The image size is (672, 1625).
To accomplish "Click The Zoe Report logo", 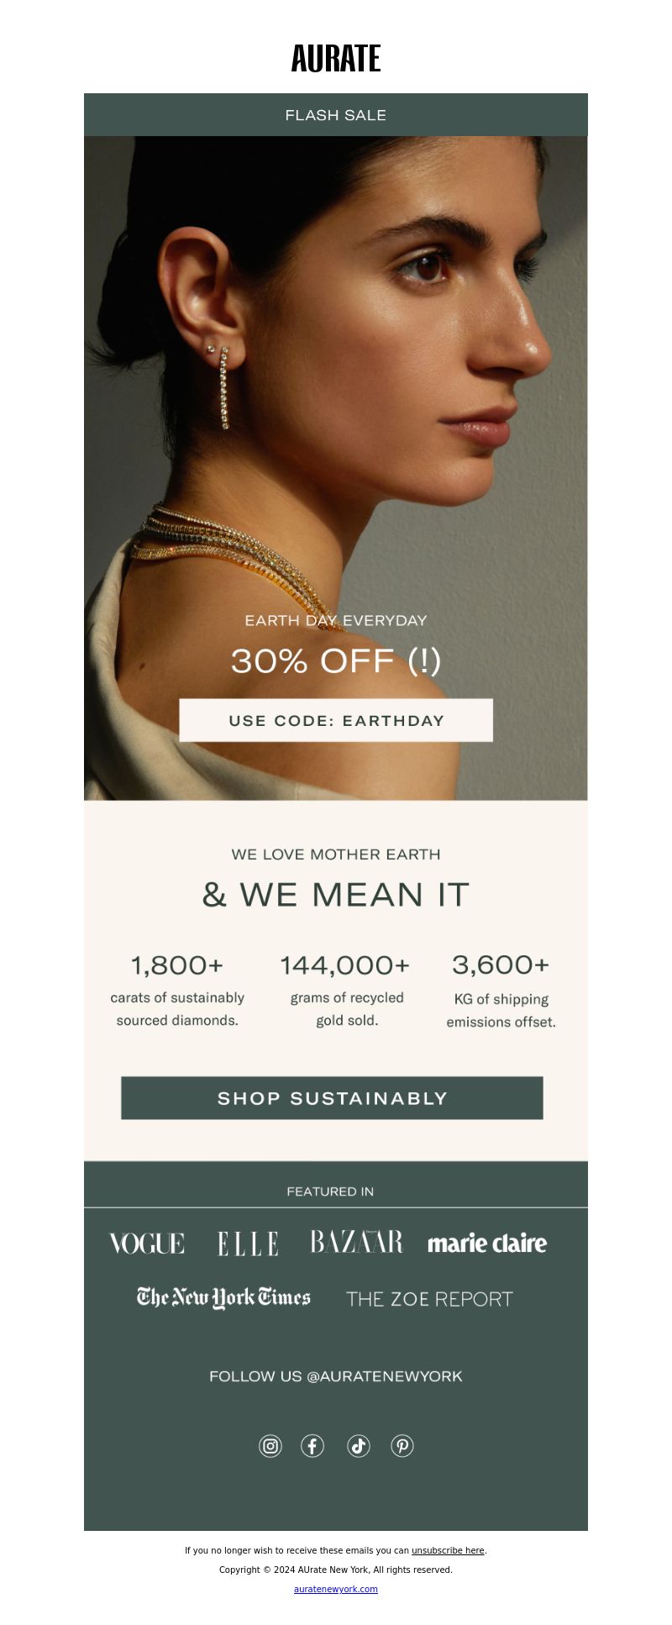I will 429,1299.
